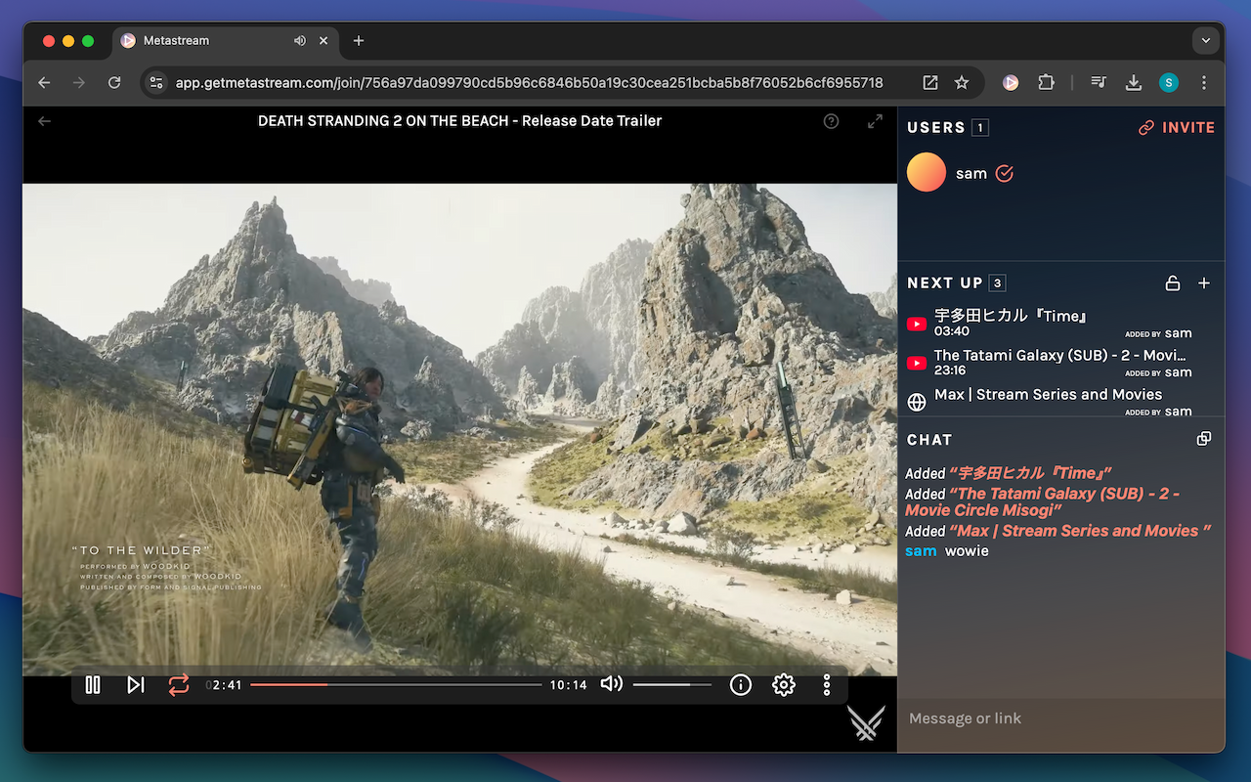Go back using arrow above video
The image size is (1251, 782).
[44, 121]
